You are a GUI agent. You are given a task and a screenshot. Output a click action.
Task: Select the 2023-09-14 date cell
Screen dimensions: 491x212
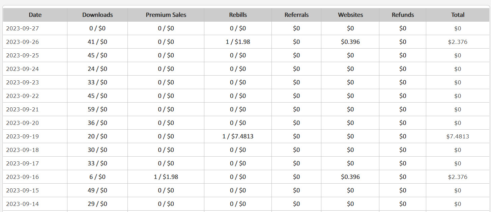(x=35, y=204)
